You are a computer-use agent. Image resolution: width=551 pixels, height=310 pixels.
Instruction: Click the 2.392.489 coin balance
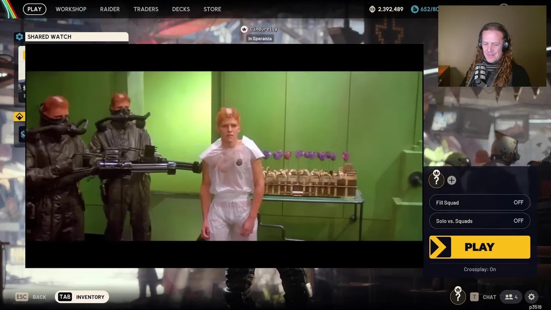(390, 9)
